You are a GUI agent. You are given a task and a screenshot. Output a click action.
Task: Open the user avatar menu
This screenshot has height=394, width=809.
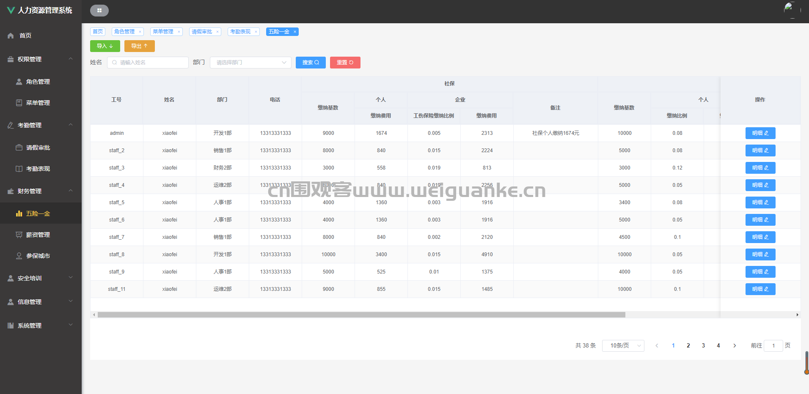point(792,10)
